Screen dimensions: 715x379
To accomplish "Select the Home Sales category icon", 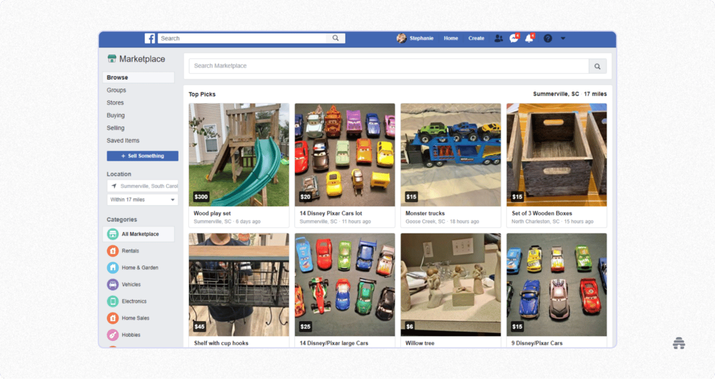I will click(113, 318).
